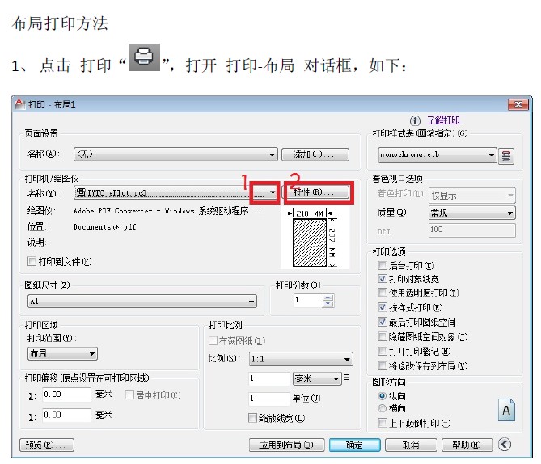Screen dimensions: 541x464
Task: Open the 比例 1:1 dropdown
Action: 301,359
